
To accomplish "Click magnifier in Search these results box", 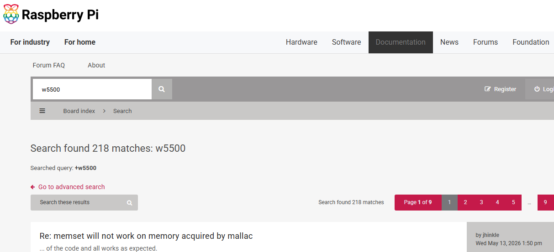I will [x=130, y=203].
